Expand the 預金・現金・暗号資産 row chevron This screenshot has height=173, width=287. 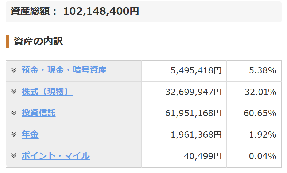(14, 70)
